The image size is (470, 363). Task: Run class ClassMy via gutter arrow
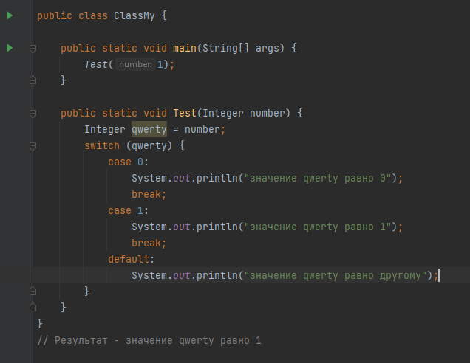tap(10, 15)
